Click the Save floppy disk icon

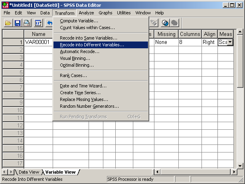click(x=17, y=23)
